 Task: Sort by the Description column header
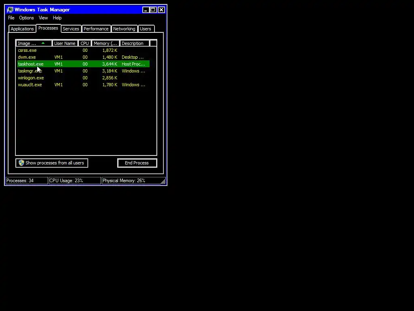135,43
